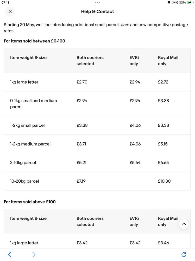Tap the forward navigation arrow
The height and width of the screenshot is (261, 195).
34,254
